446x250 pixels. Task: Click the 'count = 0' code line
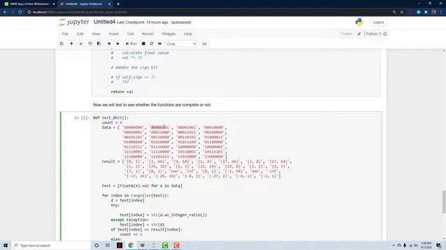point(111,123)
